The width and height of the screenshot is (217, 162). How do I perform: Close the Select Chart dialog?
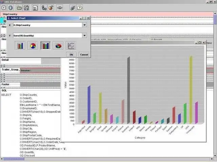coord(88,18)
